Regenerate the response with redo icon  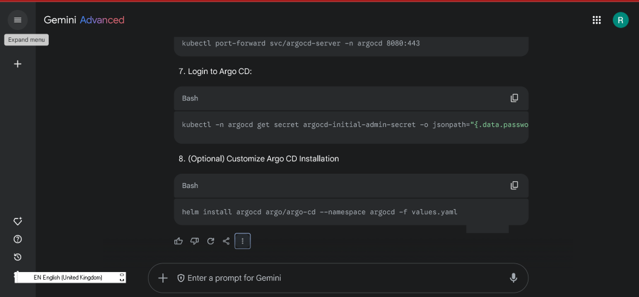[211, 241]
